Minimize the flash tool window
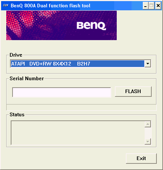Image resolution: width=163 pixels, height=170 pixels. pyautogui.click(x=145, y=6)
